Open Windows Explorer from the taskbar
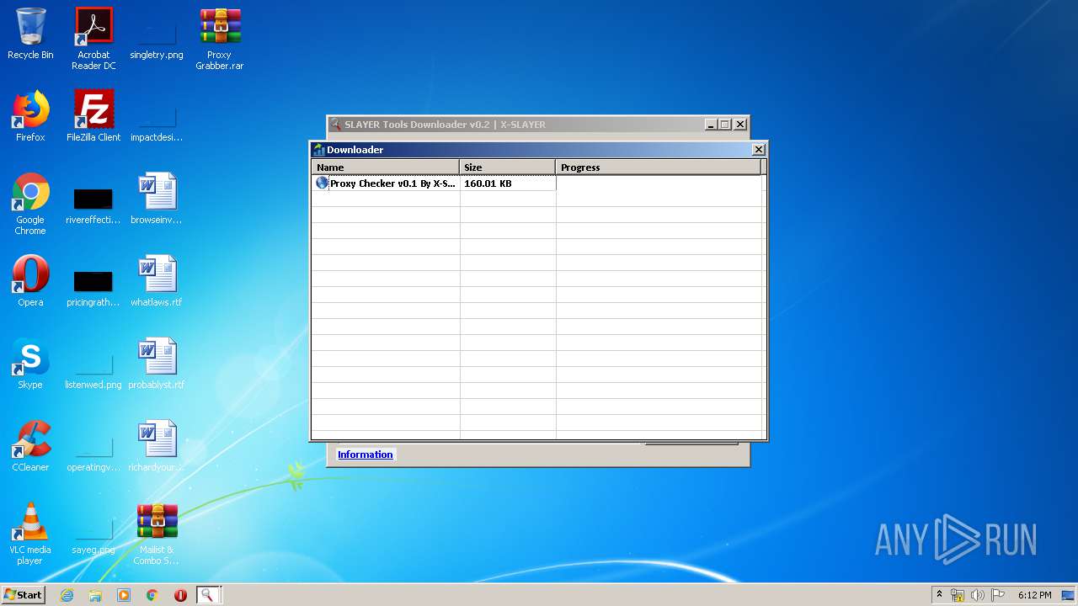Image resolution: width=1078 pixels, height=606 pixels. click(x=95, y=595)
